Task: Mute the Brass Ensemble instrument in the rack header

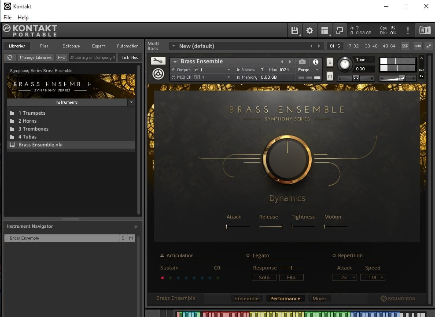Action: (330, 76)
